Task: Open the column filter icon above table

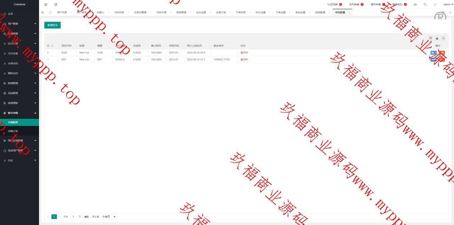Action: (x=431, y=38)
